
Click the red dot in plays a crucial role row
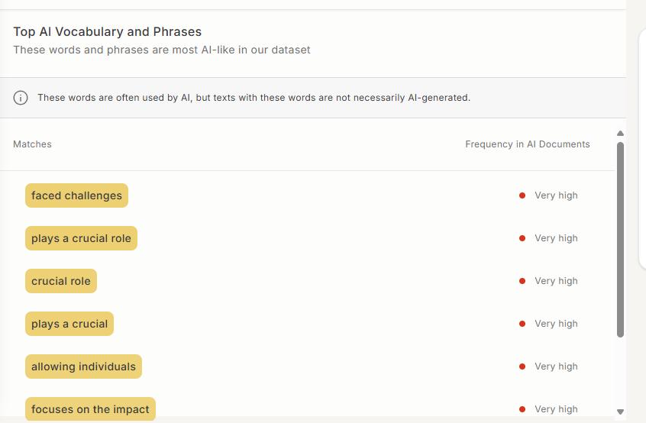[522, 238]
